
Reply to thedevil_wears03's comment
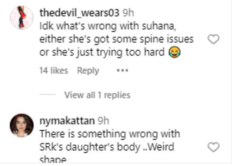(x=88, y=71)
